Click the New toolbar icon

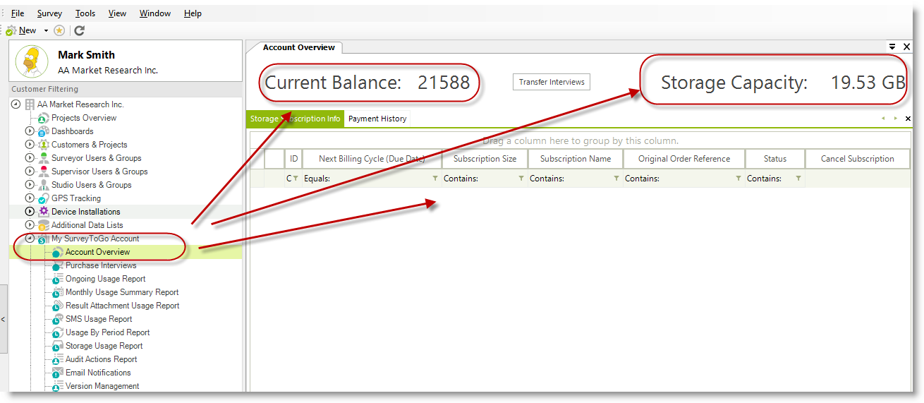[x=11, y=31]
